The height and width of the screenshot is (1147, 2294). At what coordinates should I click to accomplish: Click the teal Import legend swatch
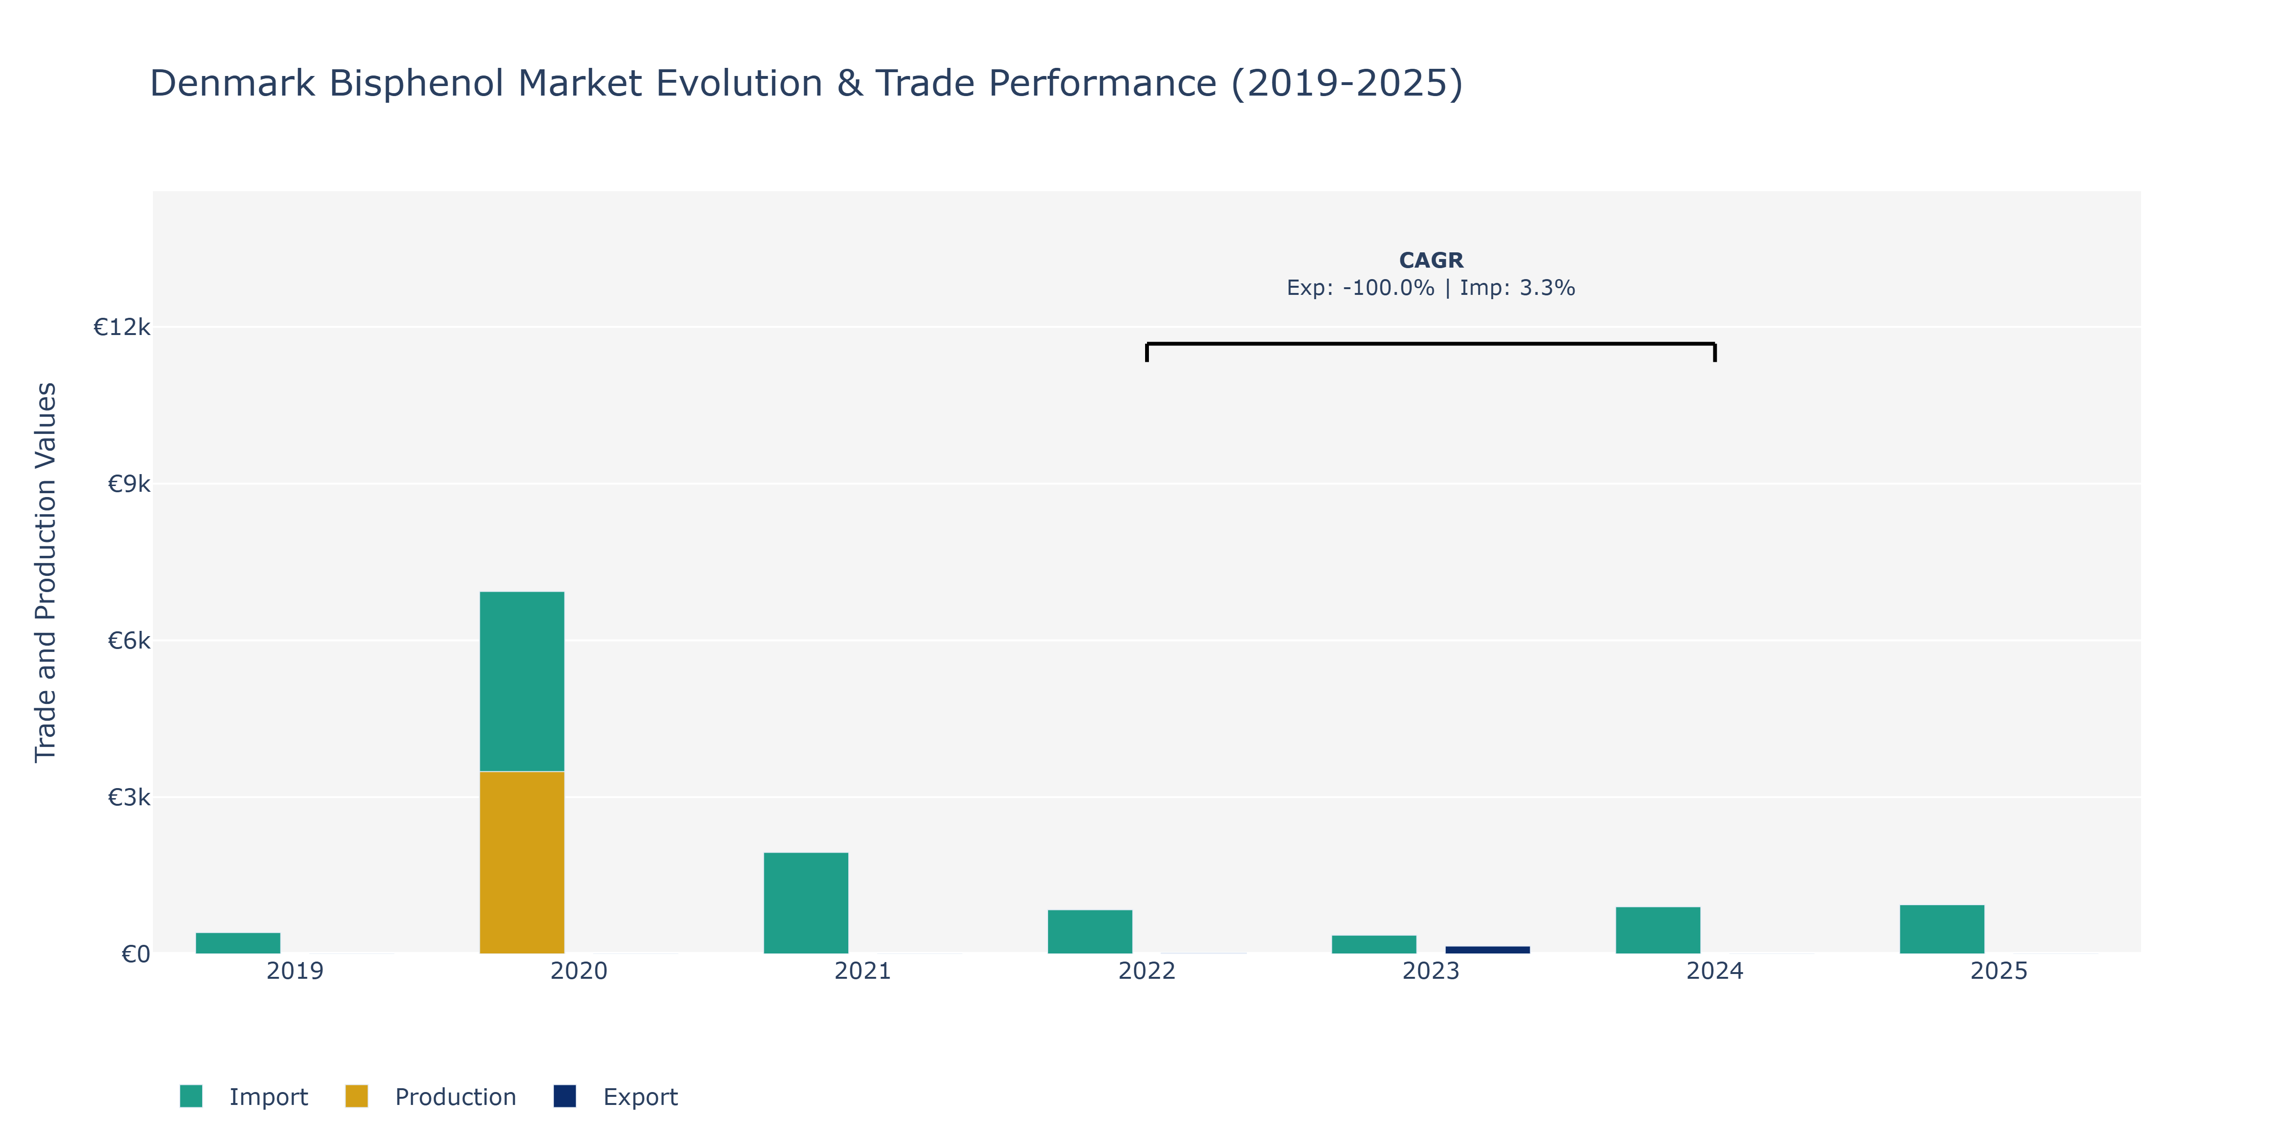click(x=191, y=1096)
